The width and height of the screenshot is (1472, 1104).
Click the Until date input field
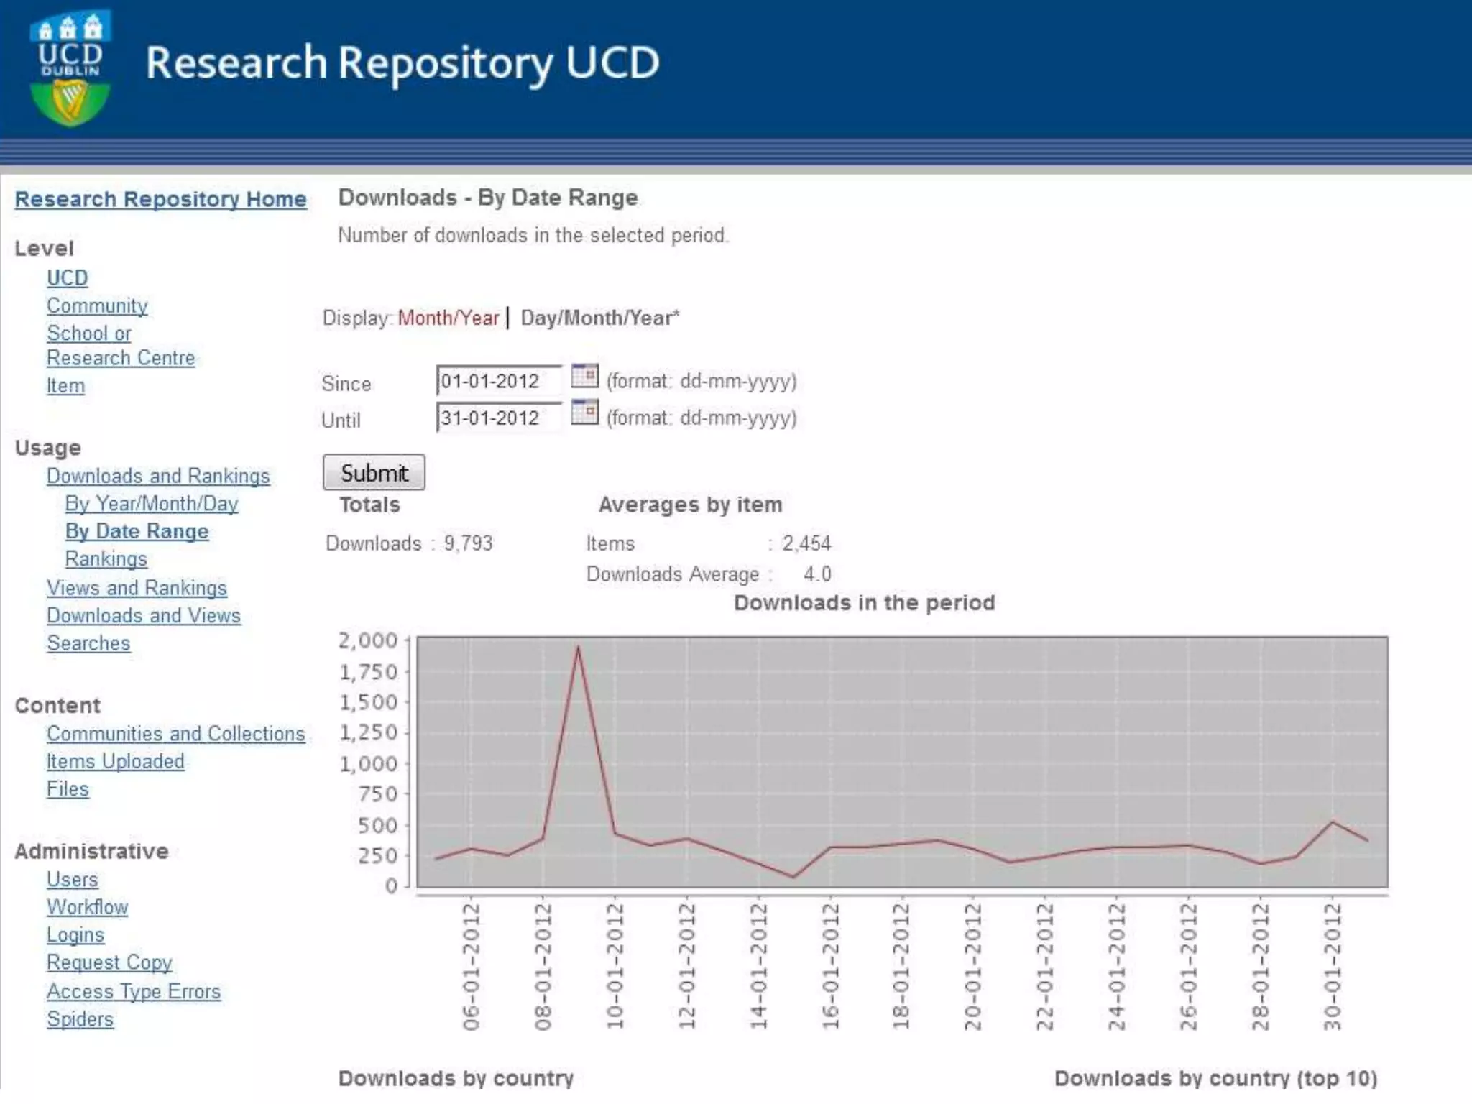pos(498,418)
